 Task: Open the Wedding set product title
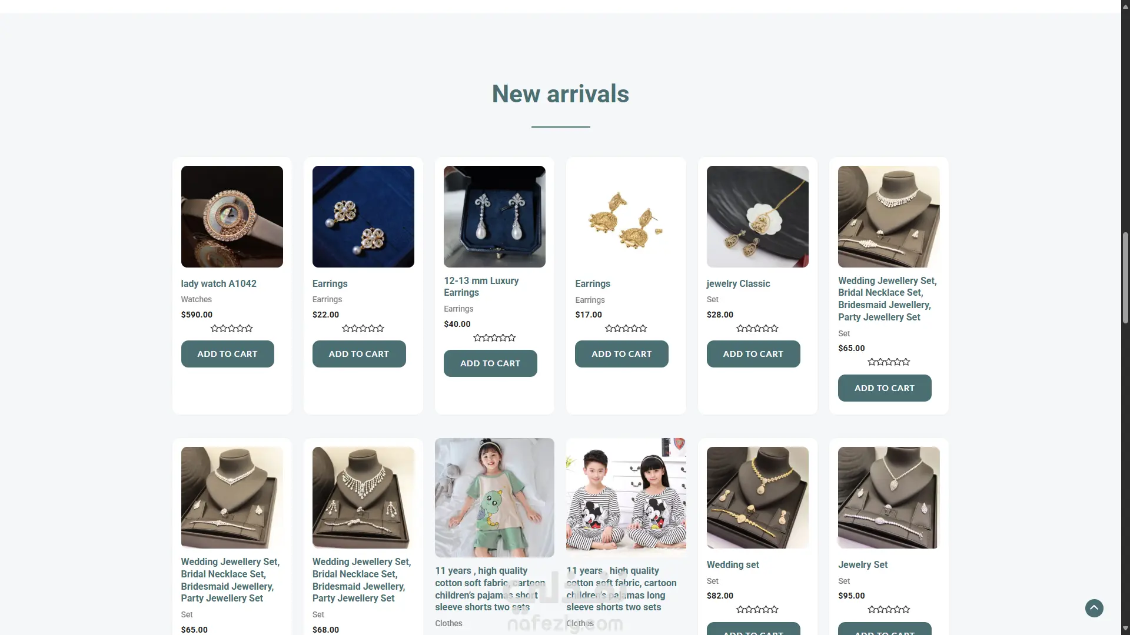pos(733,564)
